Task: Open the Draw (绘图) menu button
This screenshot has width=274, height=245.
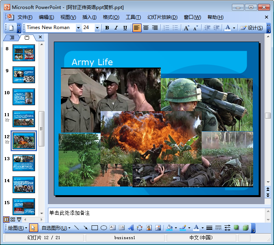Action: point(17,228)
